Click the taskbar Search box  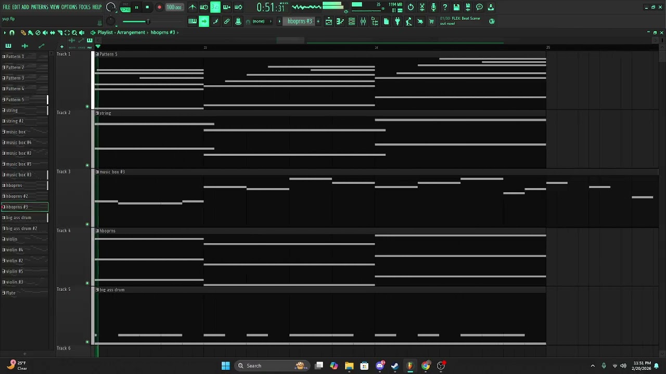271,366
